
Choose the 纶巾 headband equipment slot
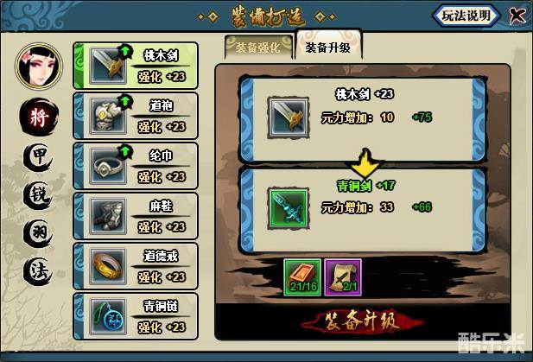(136, 166)
